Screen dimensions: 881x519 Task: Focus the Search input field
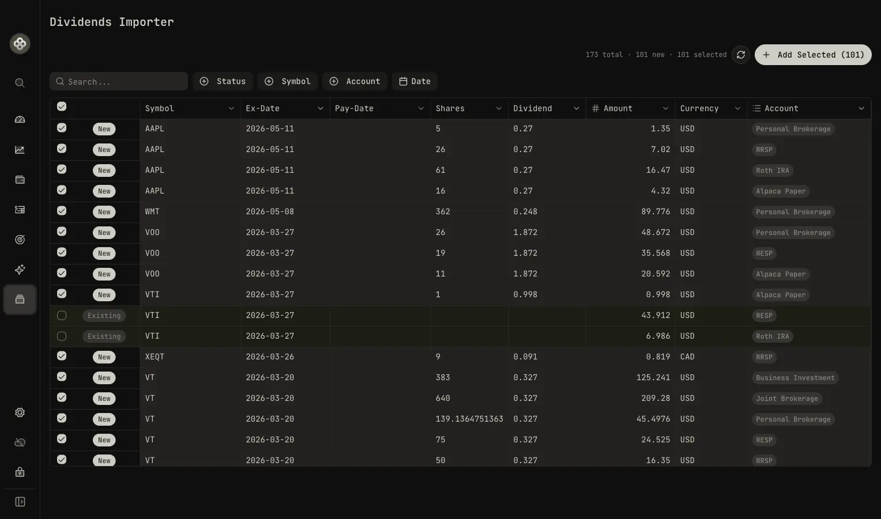click(119, 81)
